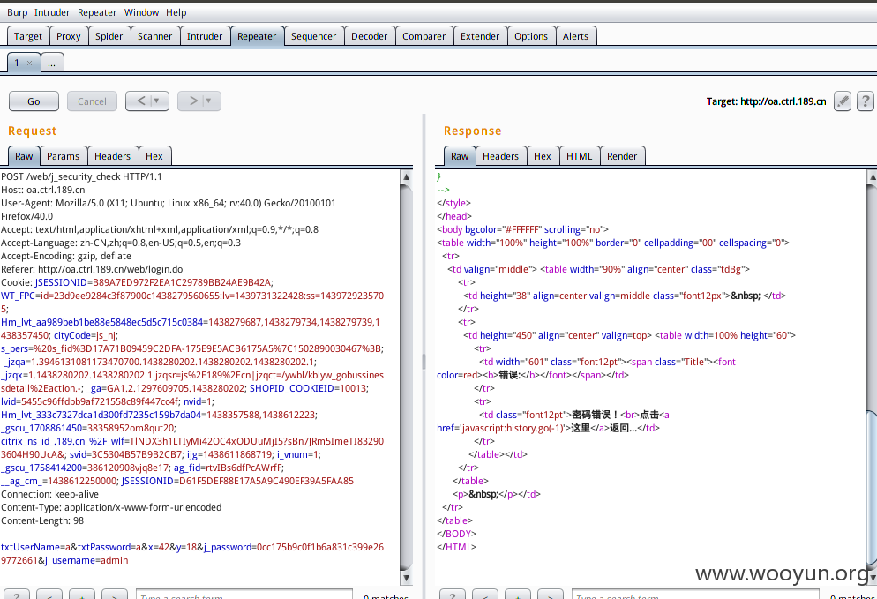Switch to the Options tab

click(531, 36)
